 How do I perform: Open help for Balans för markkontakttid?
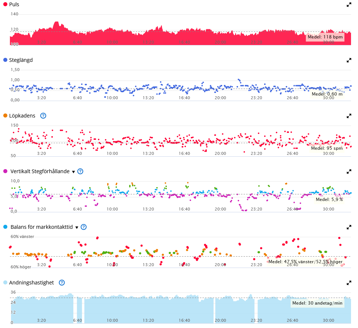(x=84, y=227)
